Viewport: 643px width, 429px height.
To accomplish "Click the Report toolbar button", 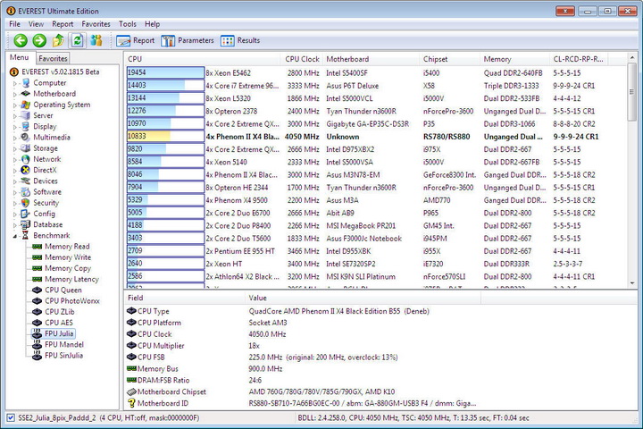I will coord(136,40).
